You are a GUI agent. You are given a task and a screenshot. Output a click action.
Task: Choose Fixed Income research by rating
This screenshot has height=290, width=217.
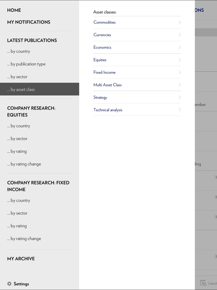[17, 226]
